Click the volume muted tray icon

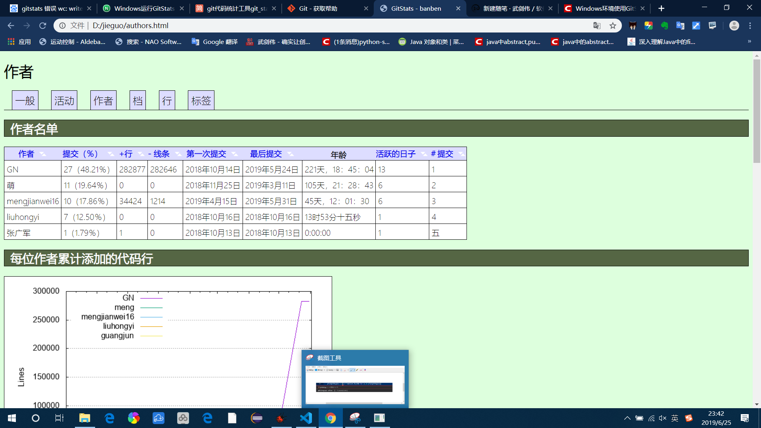click(x=663, y=418)
